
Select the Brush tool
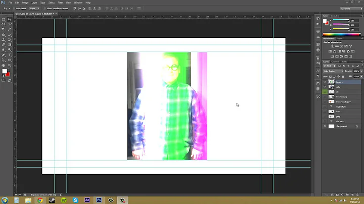point(10,35)
